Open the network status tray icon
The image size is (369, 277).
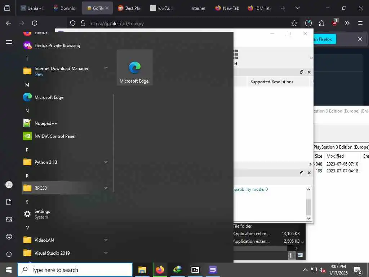pos(314,270)
